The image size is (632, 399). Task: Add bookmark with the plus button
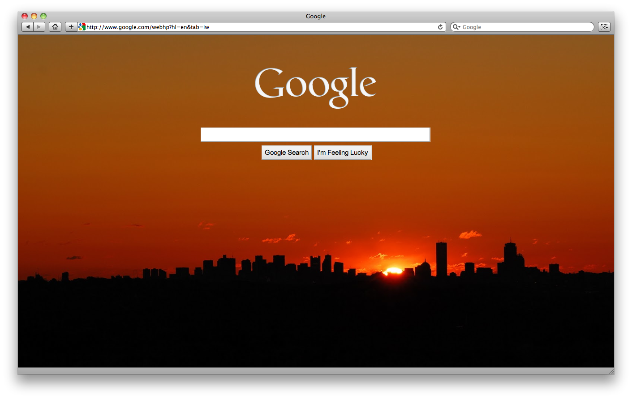[71, 27]
